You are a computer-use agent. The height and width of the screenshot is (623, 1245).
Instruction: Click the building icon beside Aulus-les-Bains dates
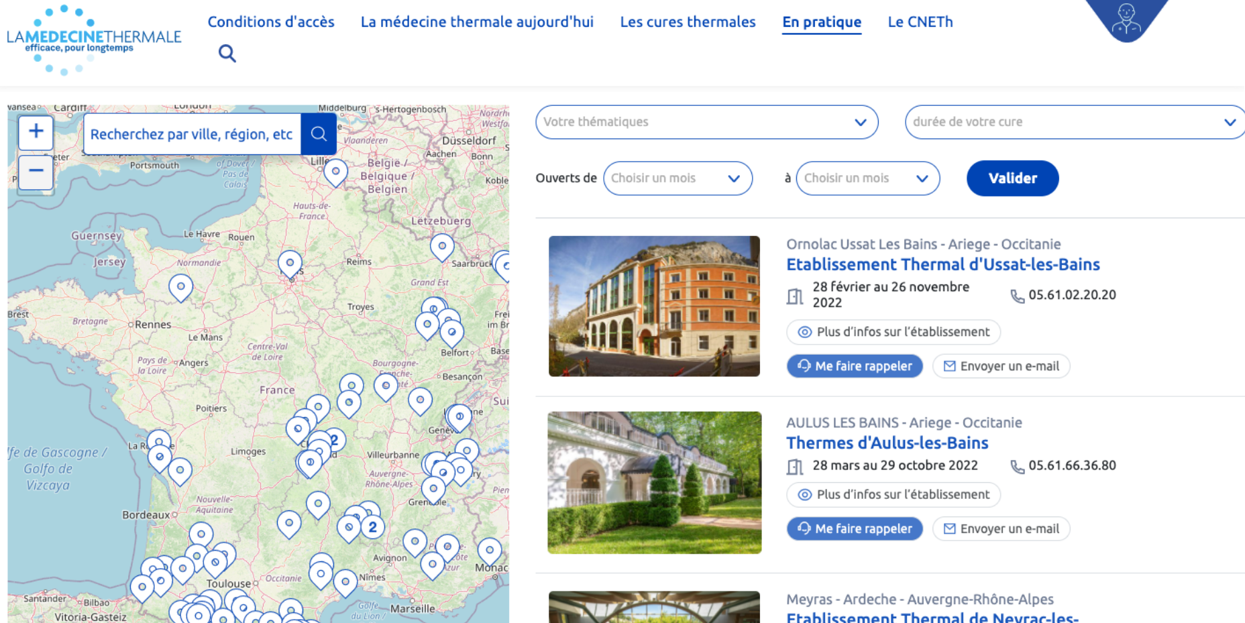(795, 467)
